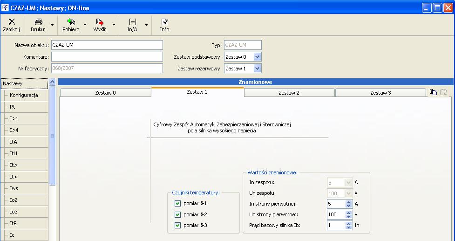
Task: Toggle the pomiar ϑ1 checkbox
Action: click(x=177, y=204)
